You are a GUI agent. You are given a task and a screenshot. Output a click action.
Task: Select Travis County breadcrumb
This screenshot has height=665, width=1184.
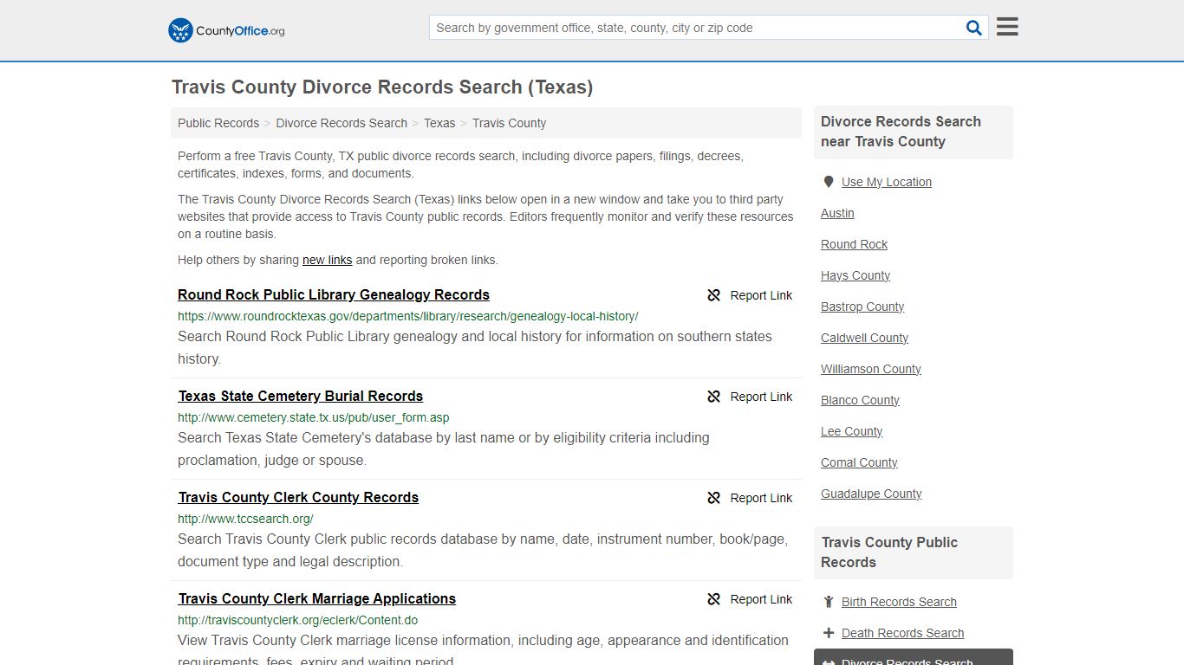(x=509, y=123)
